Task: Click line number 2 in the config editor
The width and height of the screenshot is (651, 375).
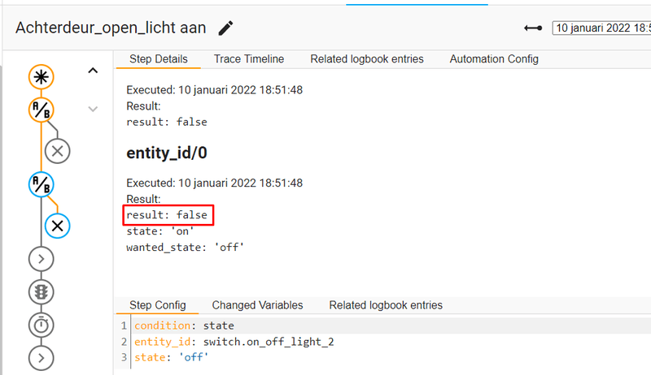Action: [124, 342]
